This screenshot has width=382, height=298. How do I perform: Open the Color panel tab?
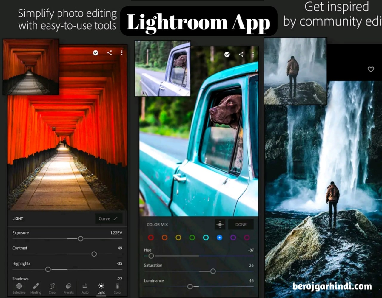(118, 288)
